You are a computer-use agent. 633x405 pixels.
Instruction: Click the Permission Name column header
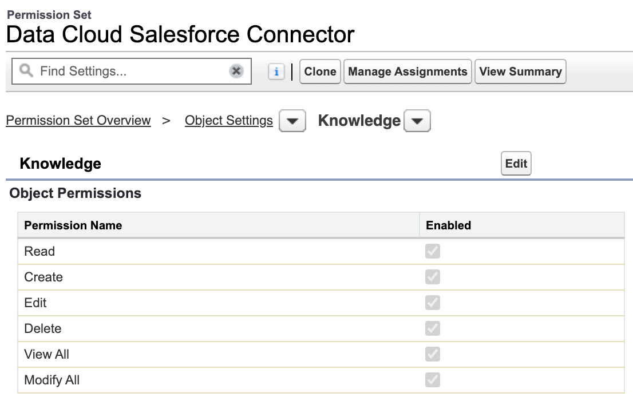pos(73,225)
